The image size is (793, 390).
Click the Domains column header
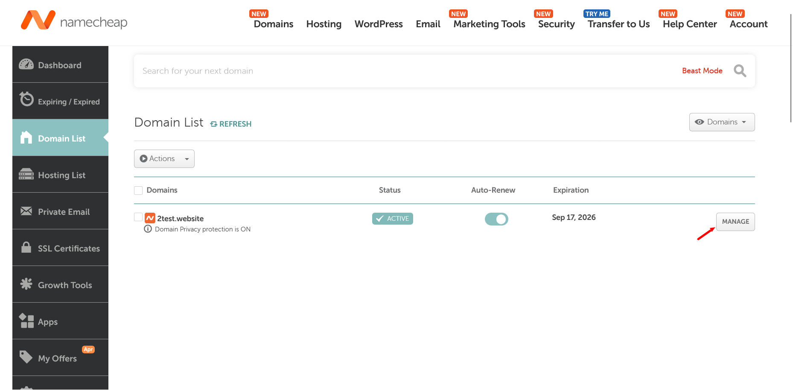pos(162,190)
